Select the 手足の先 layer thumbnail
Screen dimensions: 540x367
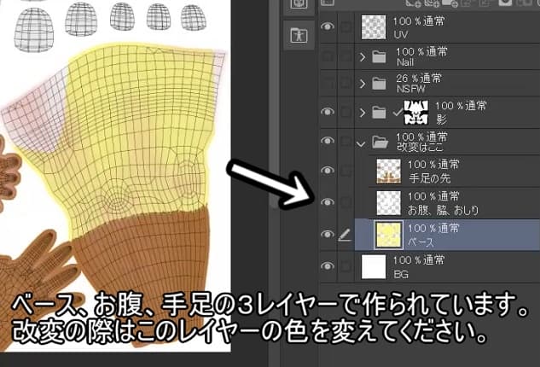point(389,171)
